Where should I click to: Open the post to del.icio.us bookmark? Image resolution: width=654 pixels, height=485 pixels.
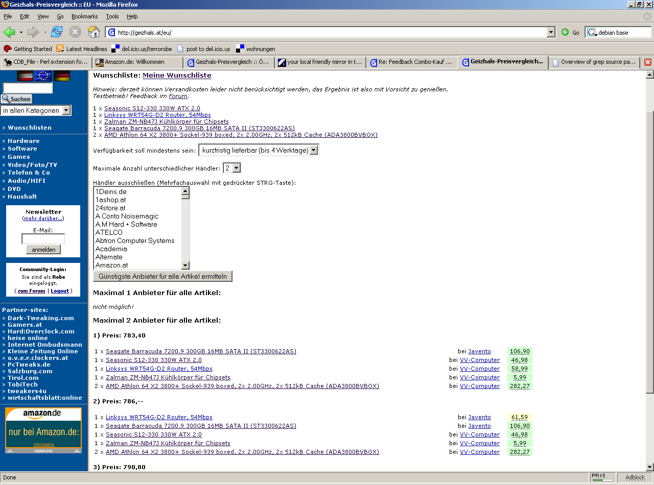203,49
